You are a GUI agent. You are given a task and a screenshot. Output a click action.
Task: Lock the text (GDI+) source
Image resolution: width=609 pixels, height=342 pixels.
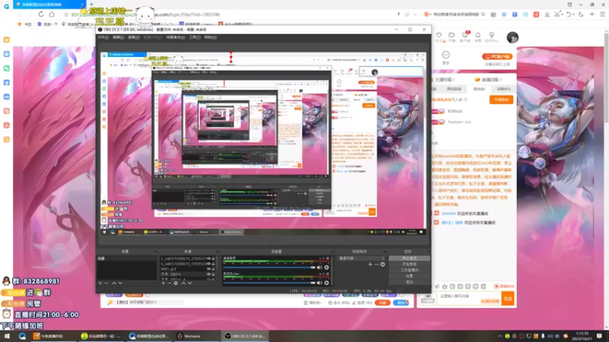(x=213, y=274)
